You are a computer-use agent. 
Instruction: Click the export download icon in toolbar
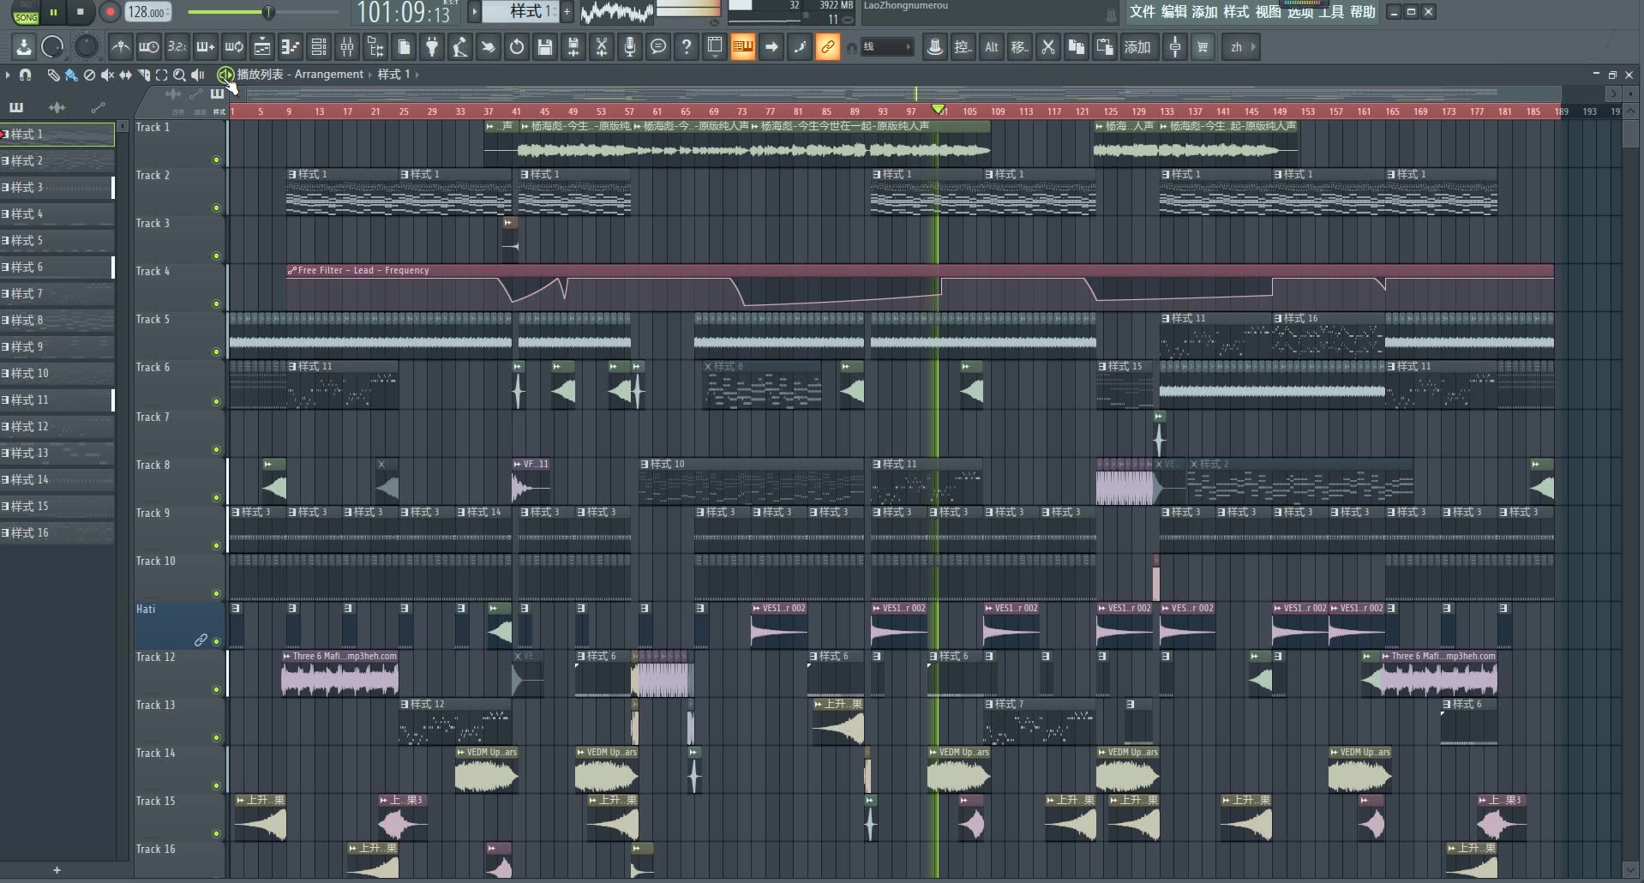tap(24, 46)
